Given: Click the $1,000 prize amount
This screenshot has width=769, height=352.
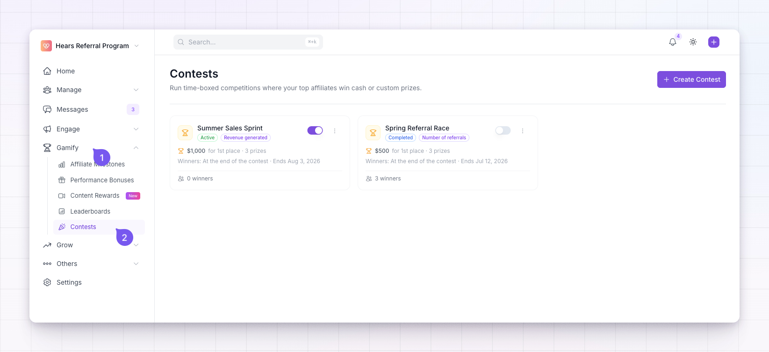Looking at the screenshot, I should coord(196,151).
